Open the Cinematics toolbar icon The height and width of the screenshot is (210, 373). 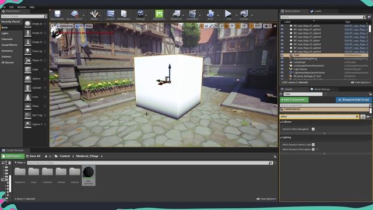pyautogui.click(x=192, y=14)
